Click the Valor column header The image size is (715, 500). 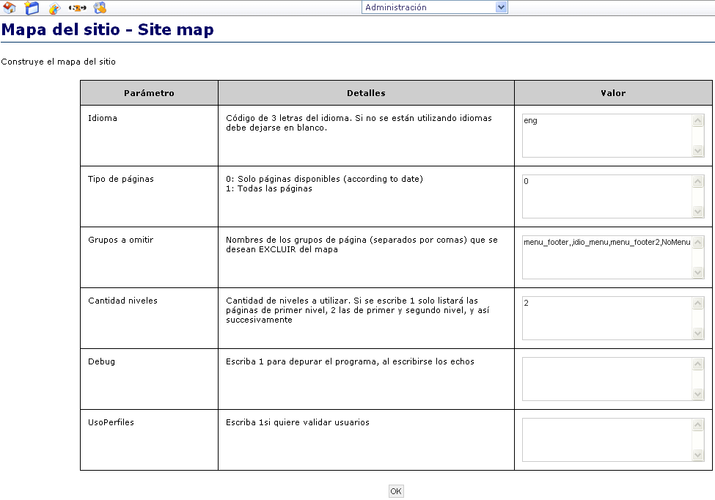click(613, 93)
